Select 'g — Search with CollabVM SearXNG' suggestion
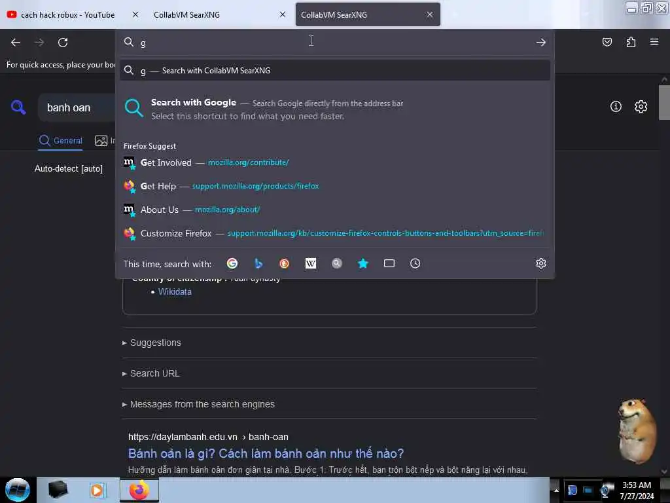 click(x=335, y=71)
